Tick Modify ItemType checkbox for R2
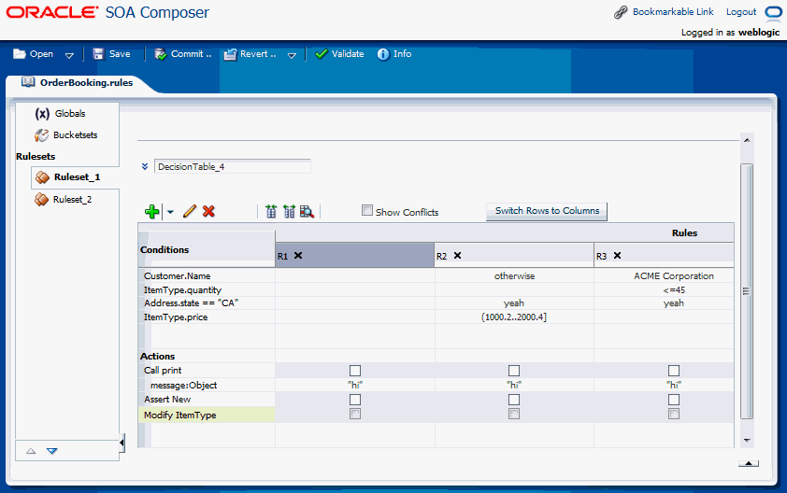 [514, 414]
